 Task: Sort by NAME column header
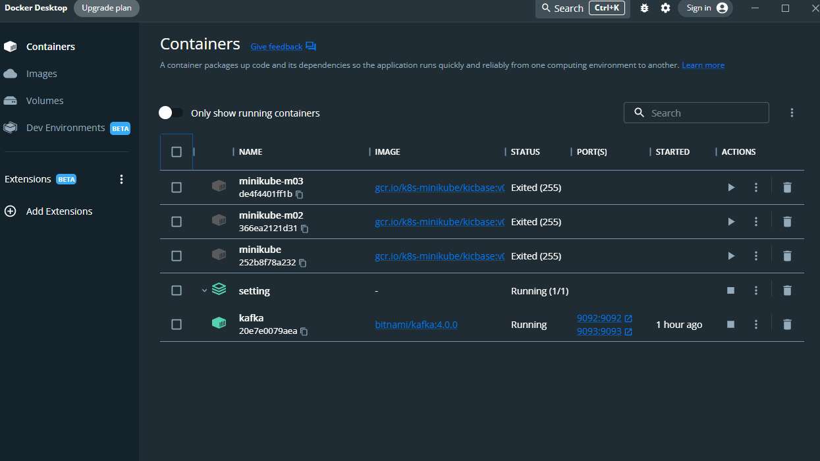click(251, 152)
